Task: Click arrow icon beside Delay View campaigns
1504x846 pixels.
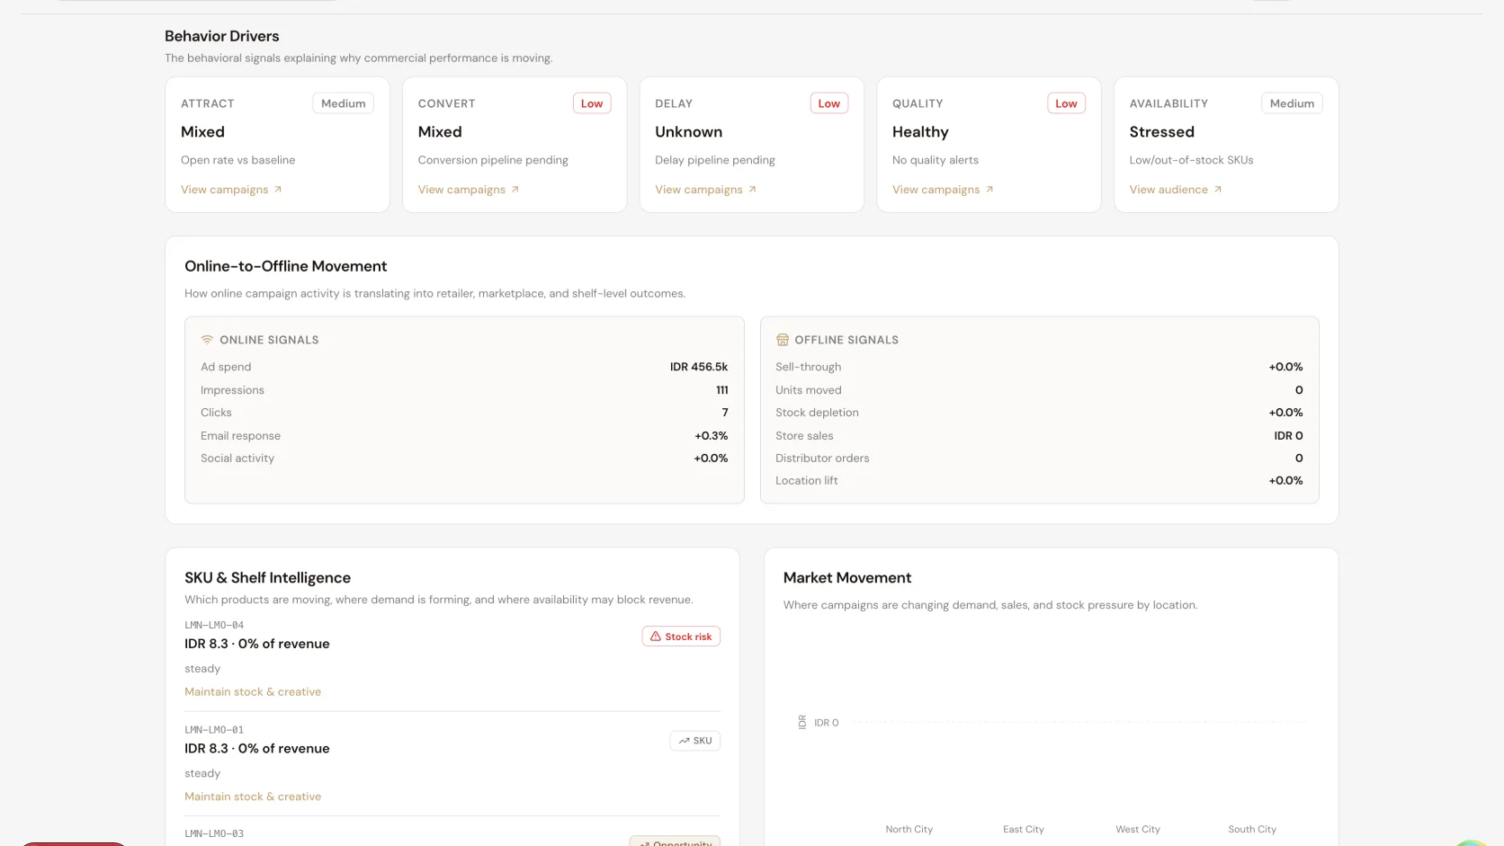Action: click(x=753, y=190)
